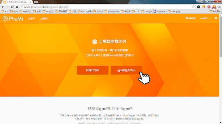The height and width of the screenshot is (124, 222).
Task: Click the 上傳路徑找照片 hero heading
Action: [x=109, y=41]
